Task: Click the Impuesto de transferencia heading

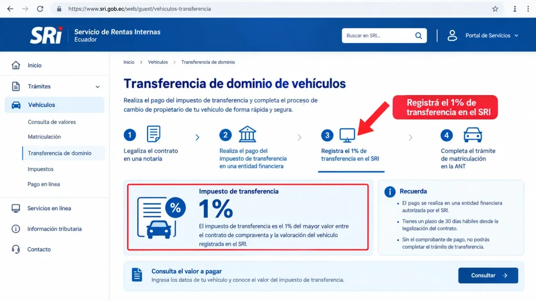Action: [239, 191]
